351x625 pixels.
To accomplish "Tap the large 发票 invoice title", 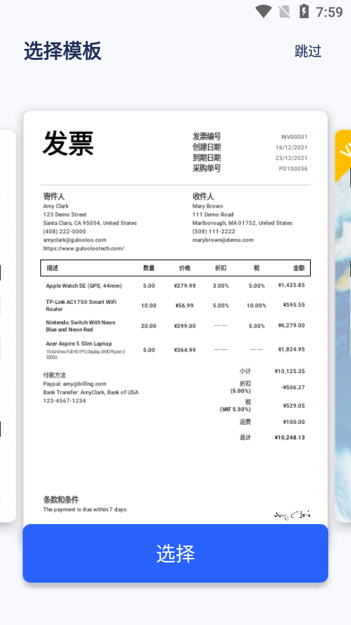I will tap(68, 143).
